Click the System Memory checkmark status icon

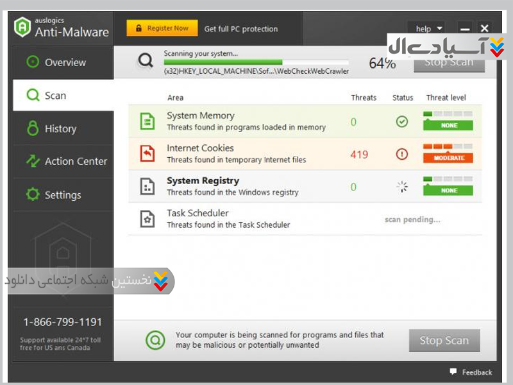click(x=402, y=121)
